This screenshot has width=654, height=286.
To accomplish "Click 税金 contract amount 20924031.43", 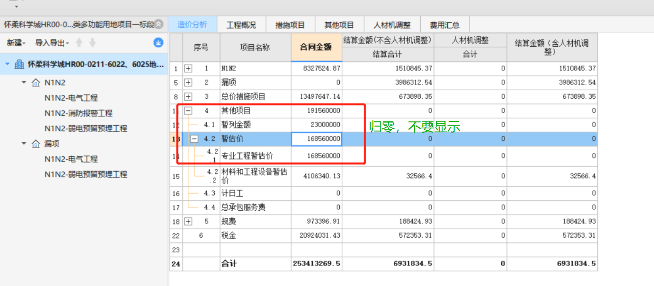I will point(316,235).
